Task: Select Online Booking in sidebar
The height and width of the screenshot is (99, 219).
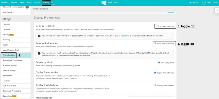Action: (x=16, y=55)
